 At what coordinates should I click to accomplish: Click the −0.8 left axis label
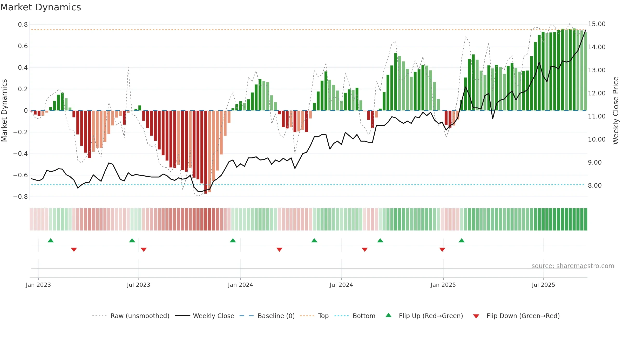(x=21, y=197)
